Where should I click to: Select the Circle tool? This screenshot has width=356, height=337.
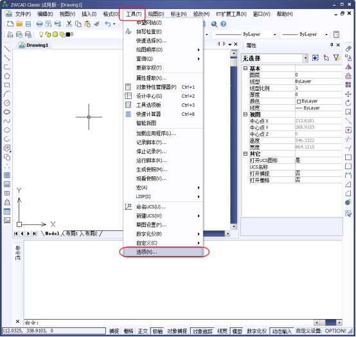click(x=7, y=103)
